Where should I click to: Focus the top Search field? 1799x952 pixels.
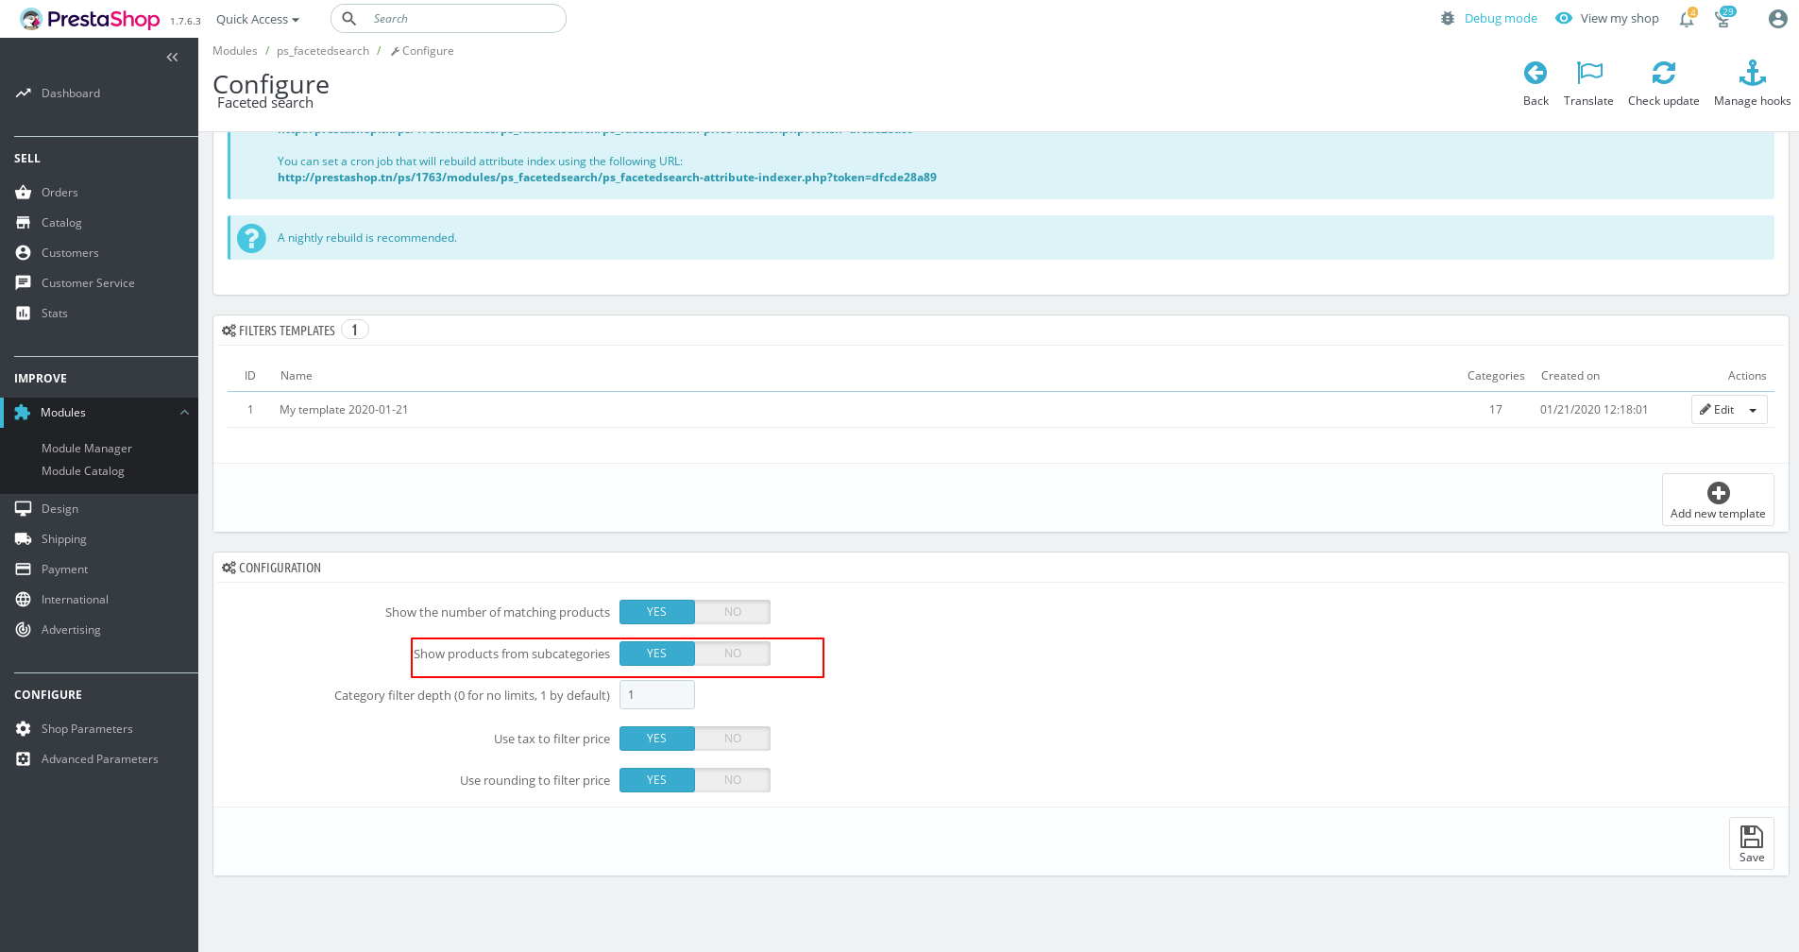pyautogui.click(x=449, y=19)
